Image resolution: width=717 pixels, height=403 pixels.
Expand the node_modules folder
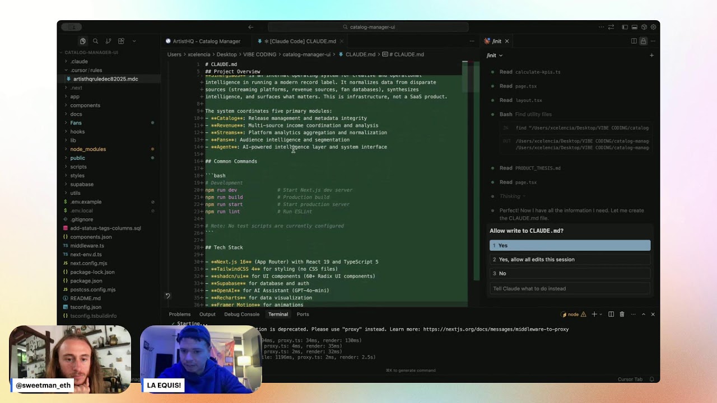click(x=88, y=149)
